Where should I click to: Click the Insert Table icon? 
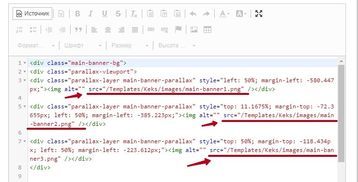pos(208,30)
